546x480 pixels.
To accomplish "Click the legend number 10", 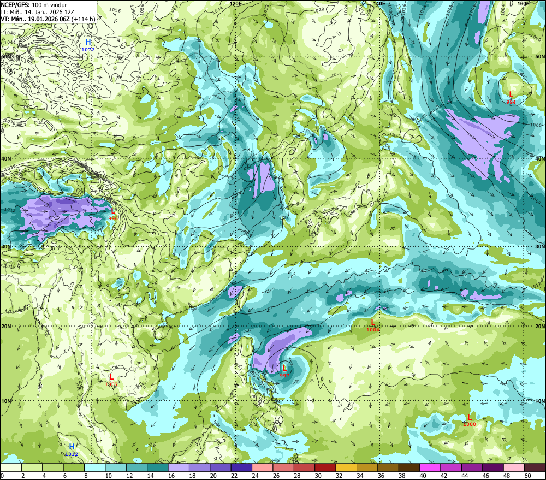I will point(108,476).
